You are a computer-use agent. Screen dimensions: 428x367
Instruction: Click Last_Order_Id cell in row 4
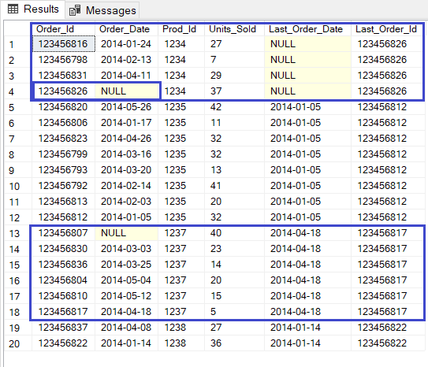387,91
